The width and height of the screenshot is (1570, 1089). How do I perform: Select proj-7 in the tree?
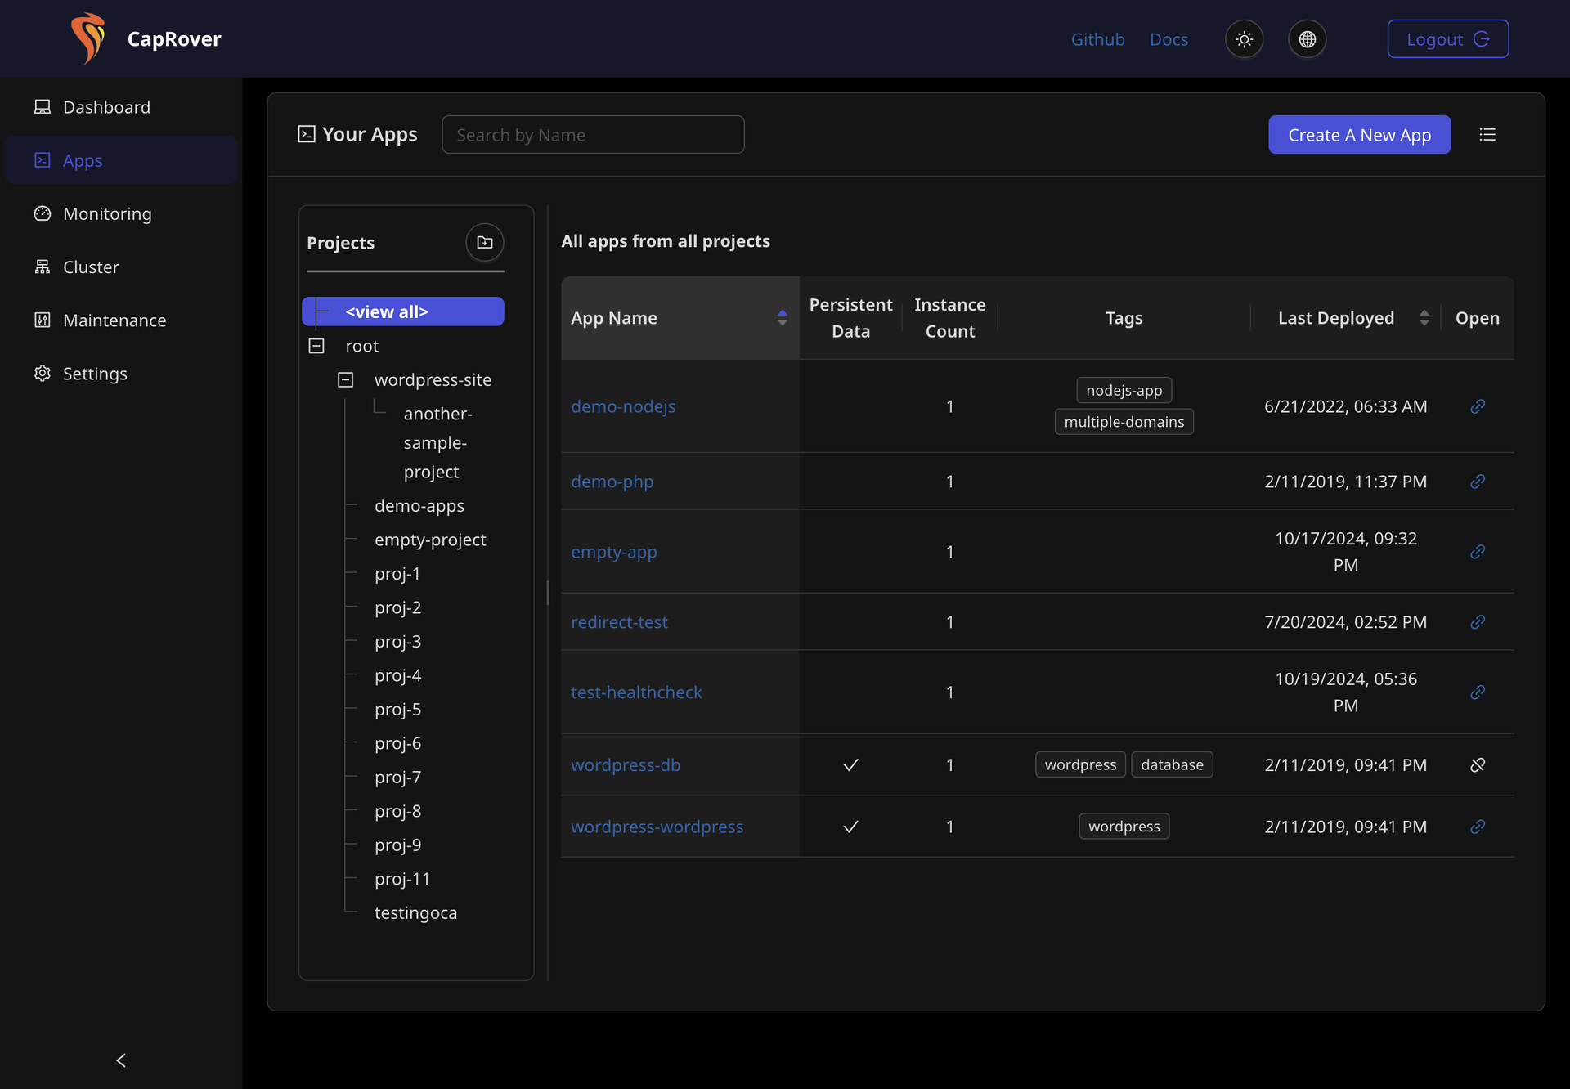pyautogui.click(x=397, y=778)
